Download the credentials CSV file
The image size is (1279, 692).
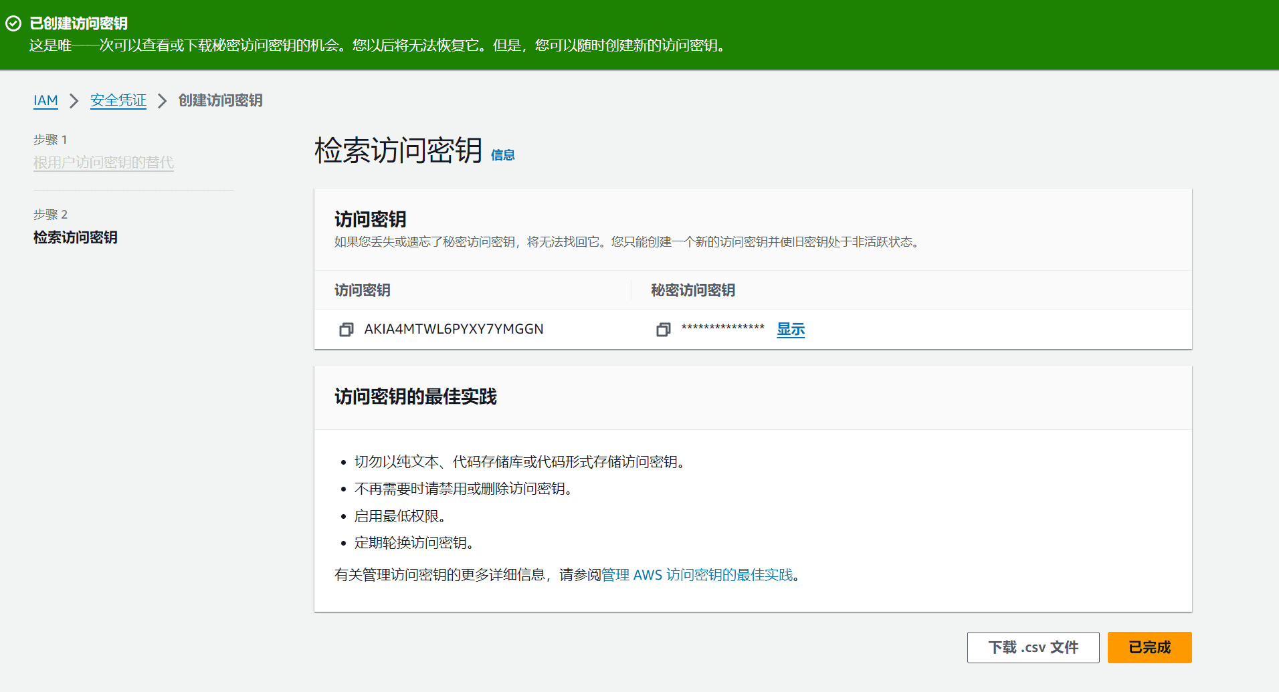(x=1033, y=647)
